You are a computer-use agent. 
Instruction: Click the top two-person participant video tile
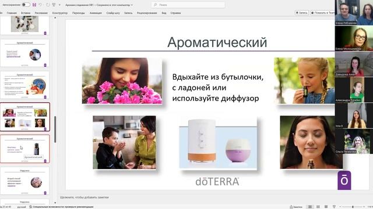tap(354, 13)
